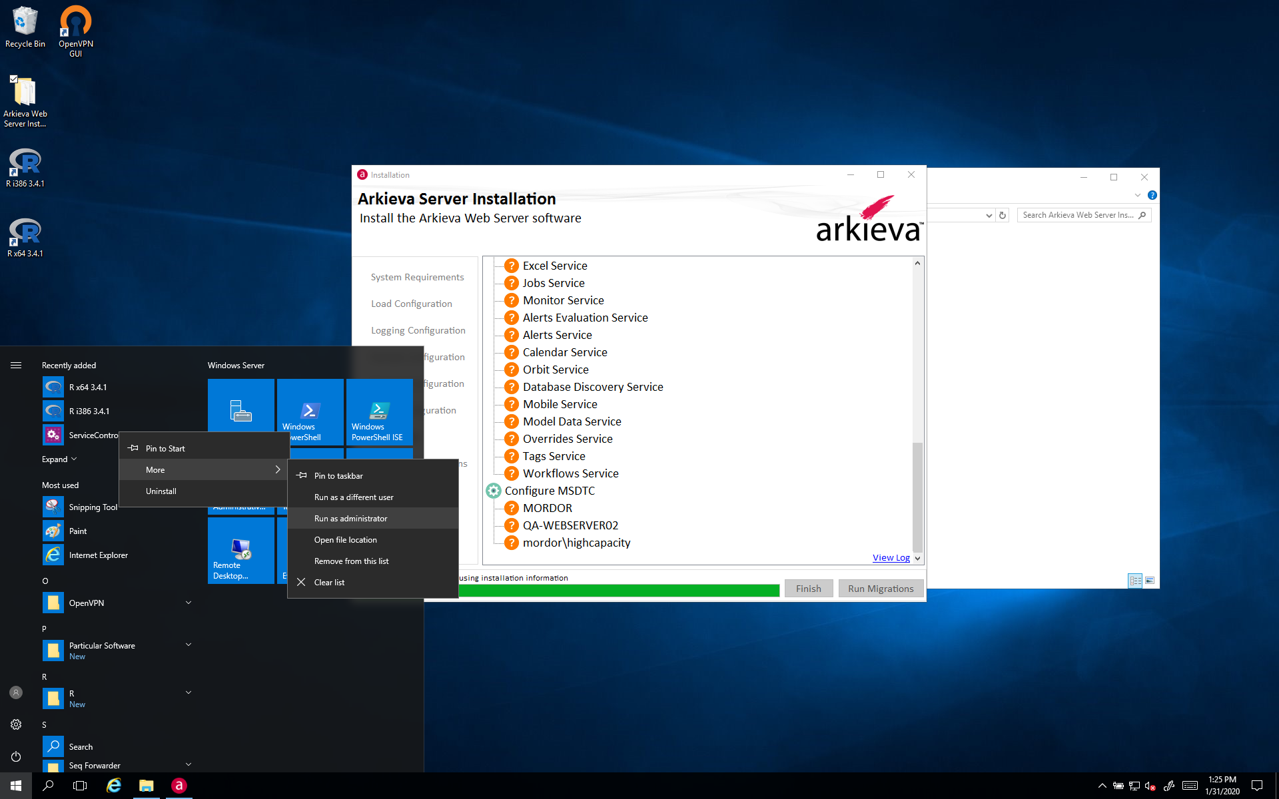Select Database Discovery Service row
Viewport: 1279px width, 799px height.
pyautogui.click(x=593, y=387)
